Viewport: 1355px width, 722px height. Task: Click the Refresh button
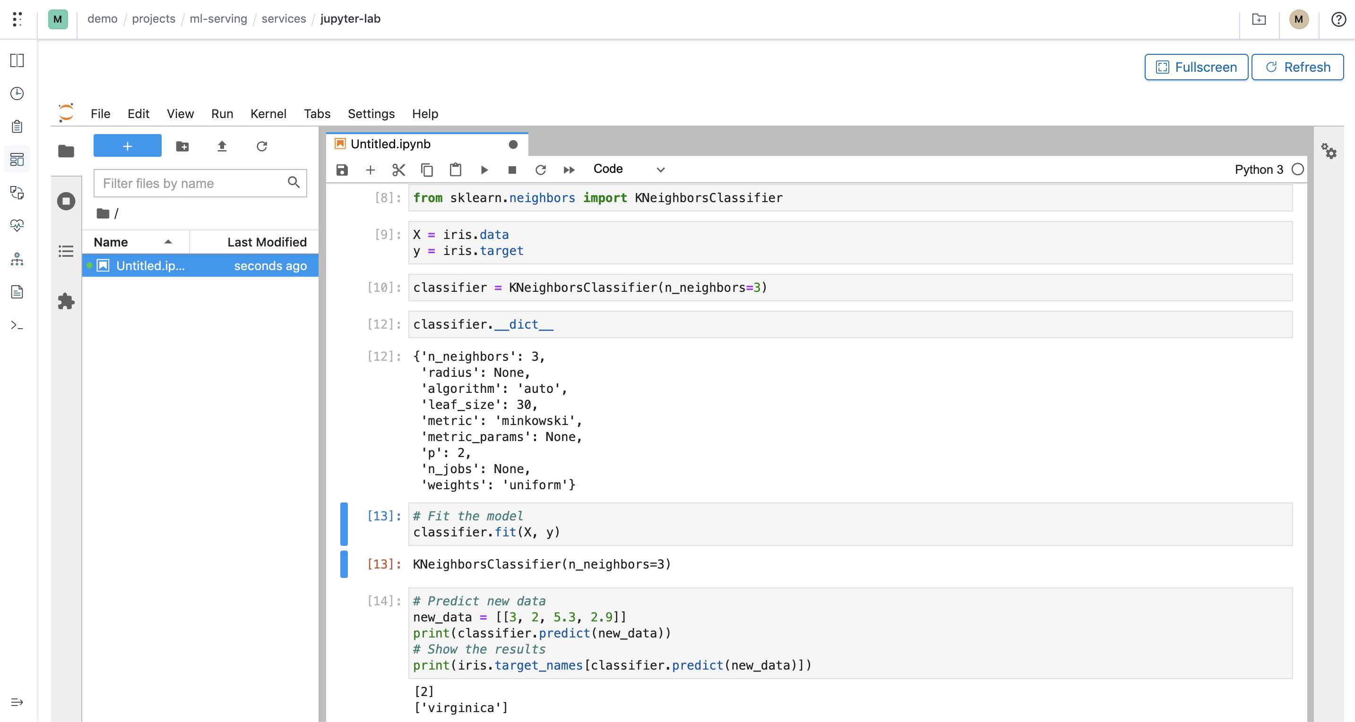pyautogui.click(x=1297, y=67)
